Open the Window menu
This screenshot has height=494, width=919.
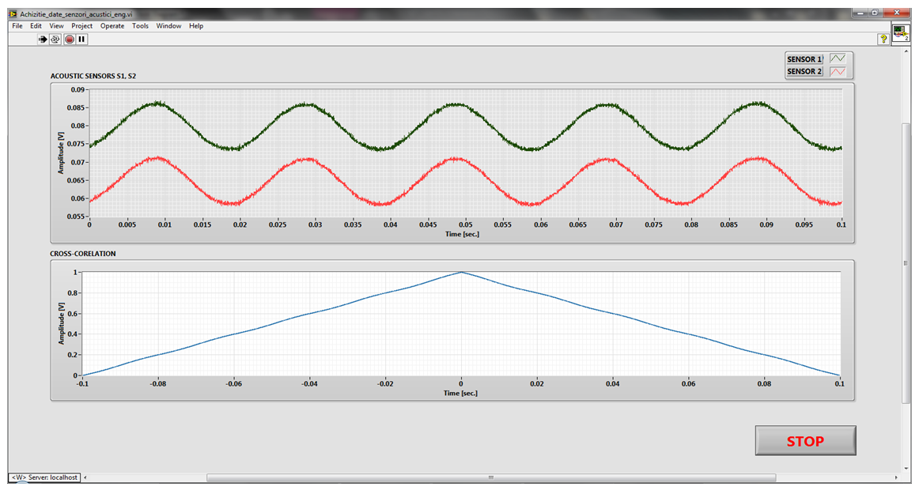click(168, 26)
